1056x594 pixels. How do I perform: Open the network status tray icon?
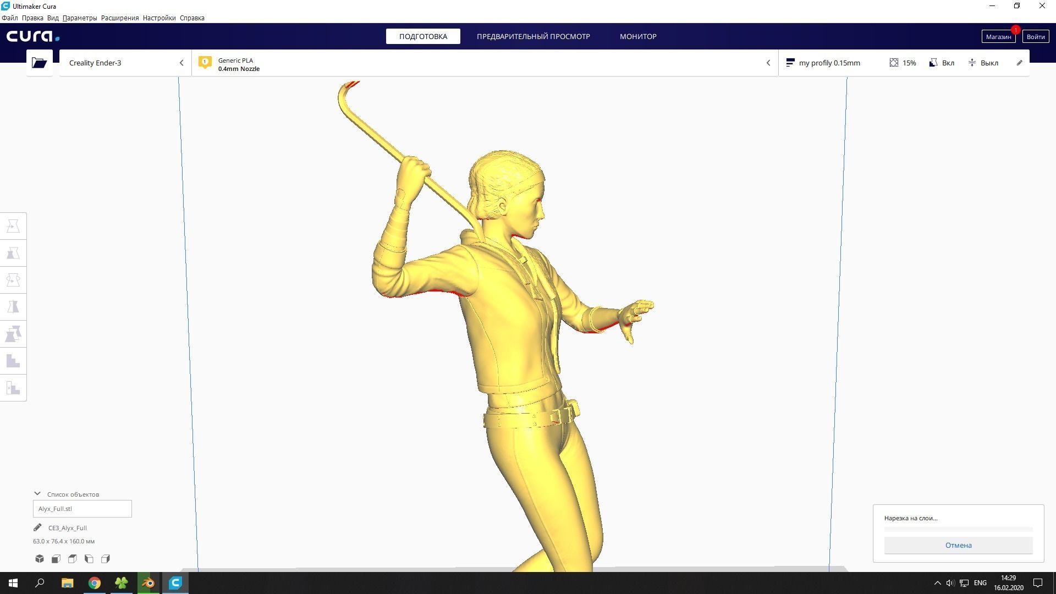click(964, 583)
